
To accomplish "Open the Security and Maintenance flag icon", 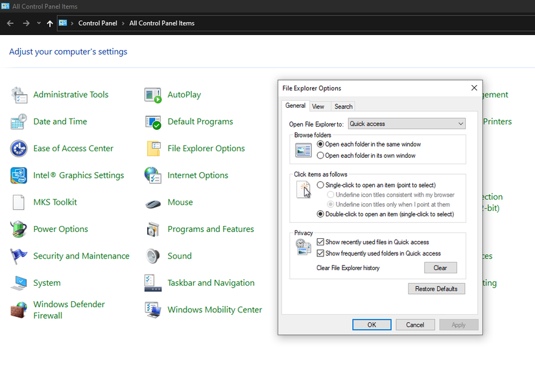I will (x=19, y=256).
